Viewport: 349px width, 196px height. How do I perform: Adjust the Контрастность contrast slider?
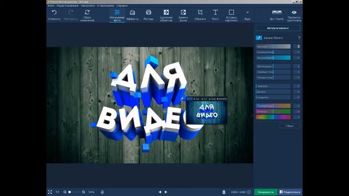point(273,52)
